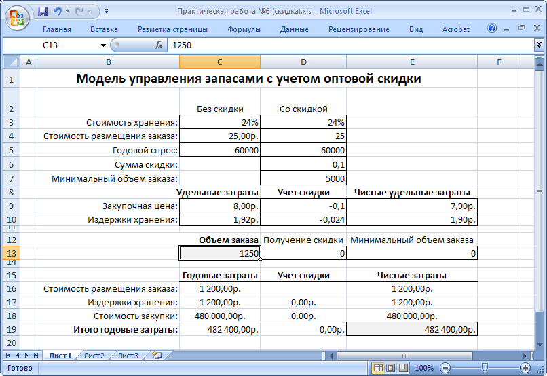Restore the workbook window inside ribbon

[x=521, y=28]
